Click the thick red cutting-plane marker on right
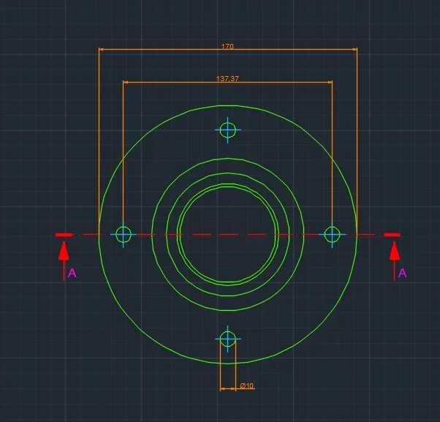 [392, 235]
